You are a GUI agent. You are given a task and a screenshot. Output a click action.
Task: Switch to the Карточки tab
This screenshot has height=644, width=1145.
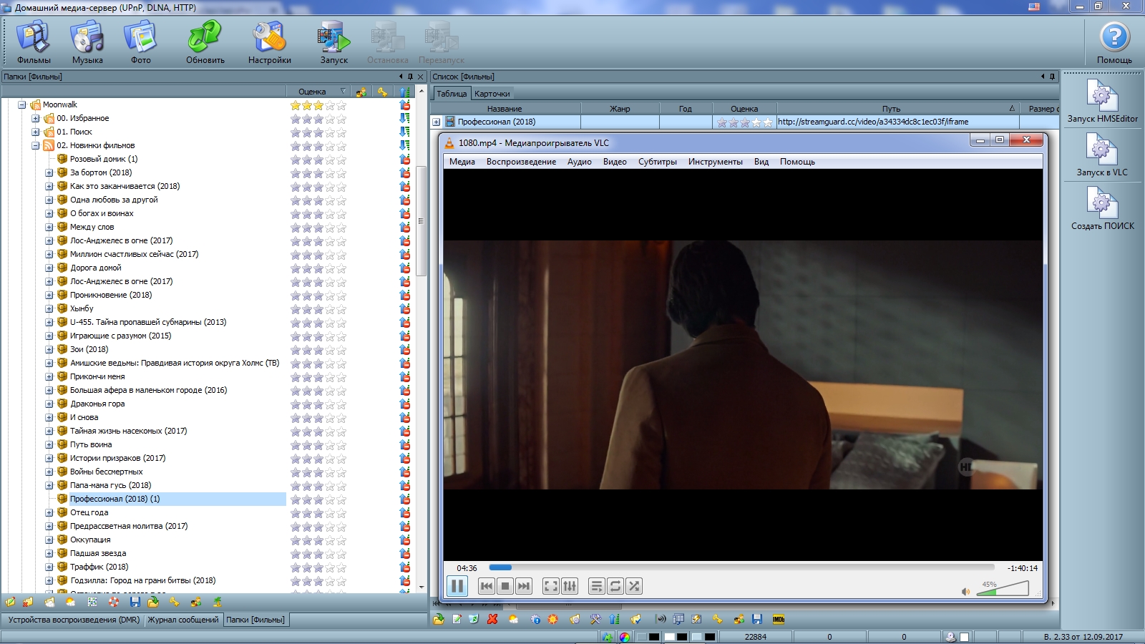point(492,94)
